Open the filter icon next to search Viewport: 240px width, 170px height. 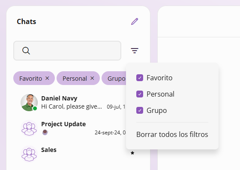click(135, 51)
